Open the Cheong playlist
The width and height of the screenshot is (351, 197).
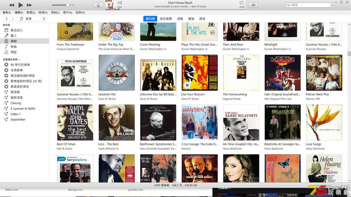(x=24, y=103)
